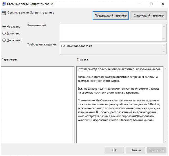This screenshot has width=169, height=156.
Task: Open 'Следующий параметр'
Action: (149, 16)
